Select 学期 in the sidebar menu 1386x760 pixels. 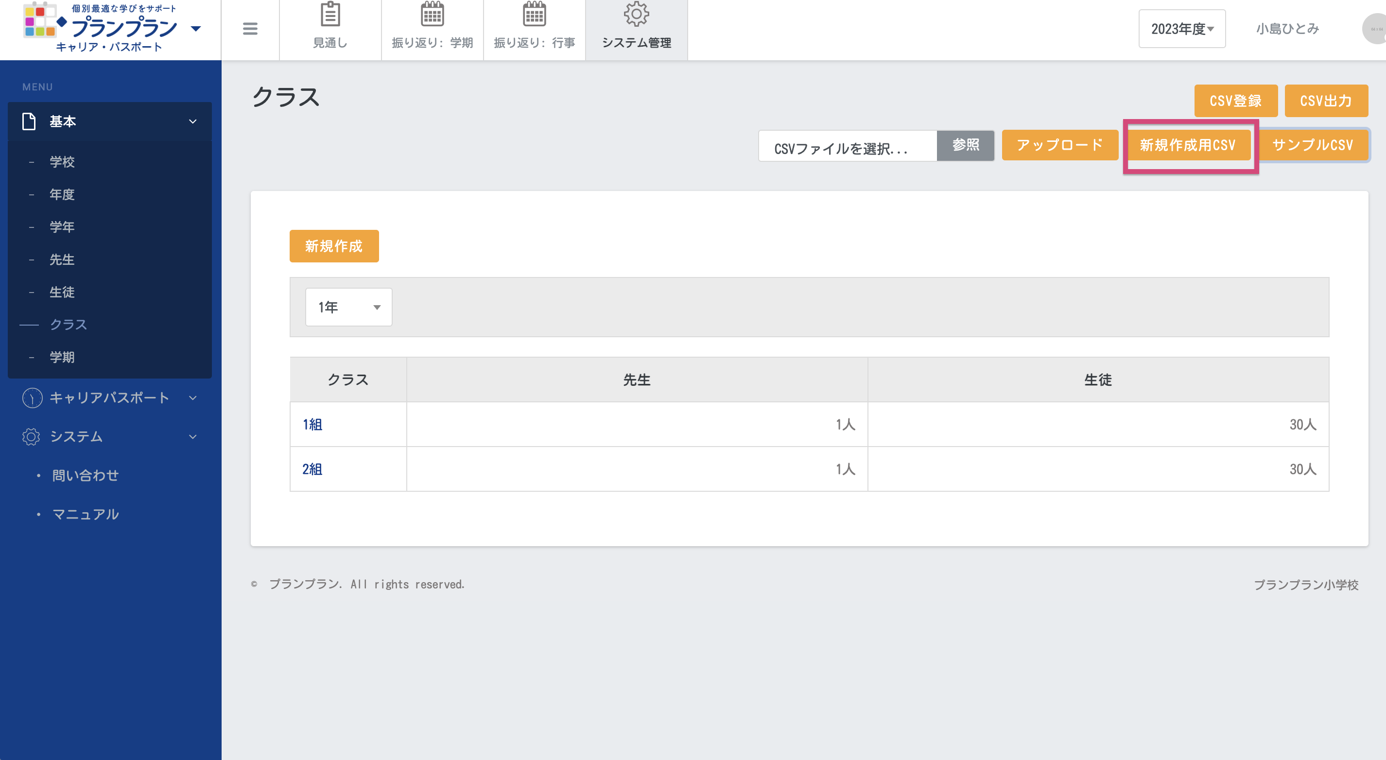(x=62, y=357)
